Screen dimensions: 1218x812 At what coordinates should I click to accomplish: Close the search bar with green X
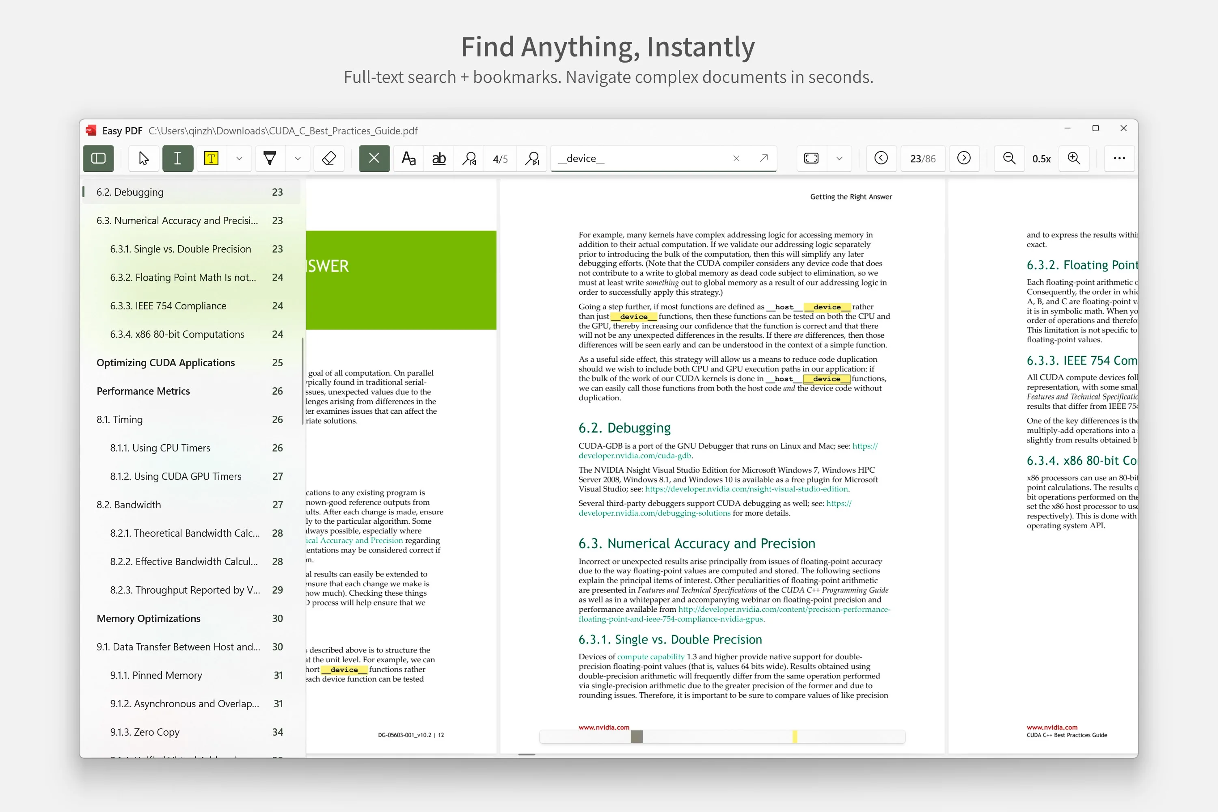point(374,158)
